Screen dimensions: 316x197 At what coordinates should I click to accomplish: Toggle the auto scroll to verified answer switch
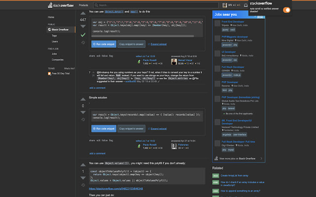286,10
